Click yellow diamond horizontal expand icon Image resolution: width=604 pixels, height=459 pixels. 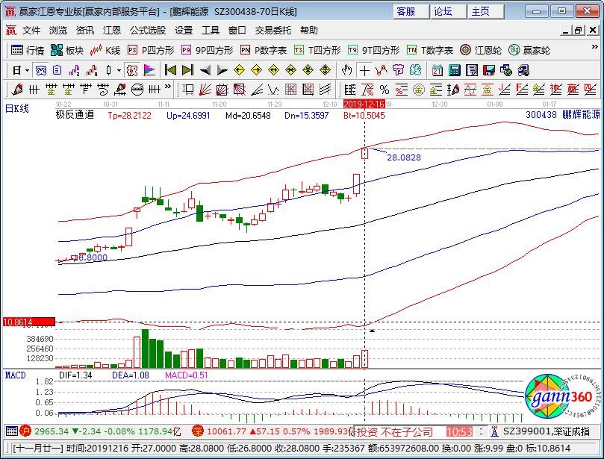(x=273, y=70)
